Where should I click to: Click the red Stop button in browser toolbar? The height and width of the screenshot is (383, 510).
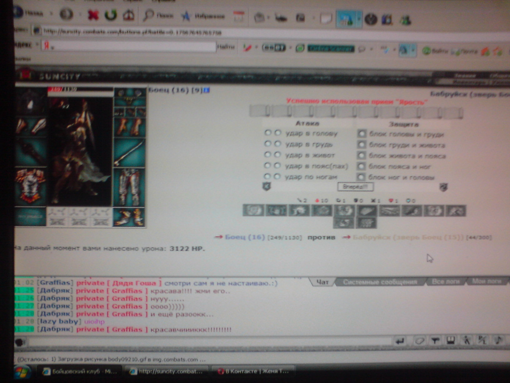pos(93,15)
